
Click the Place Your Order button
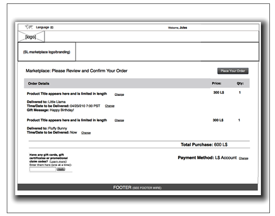(233, 71)
